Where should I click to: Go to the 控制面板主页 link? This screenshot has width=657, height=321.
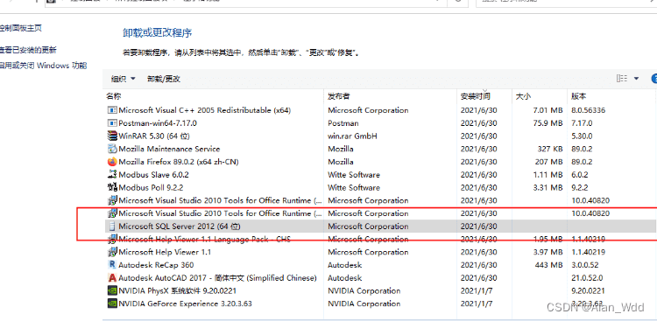tap(20, 29)
